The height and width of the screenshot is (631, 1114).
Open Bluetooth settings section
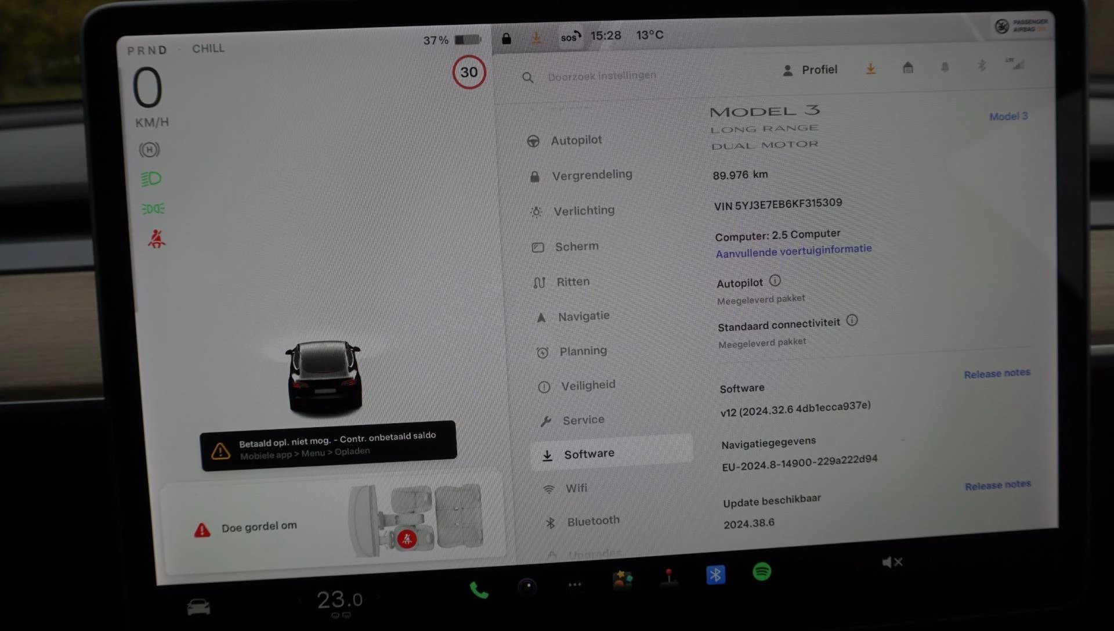[x=593, y=521]
